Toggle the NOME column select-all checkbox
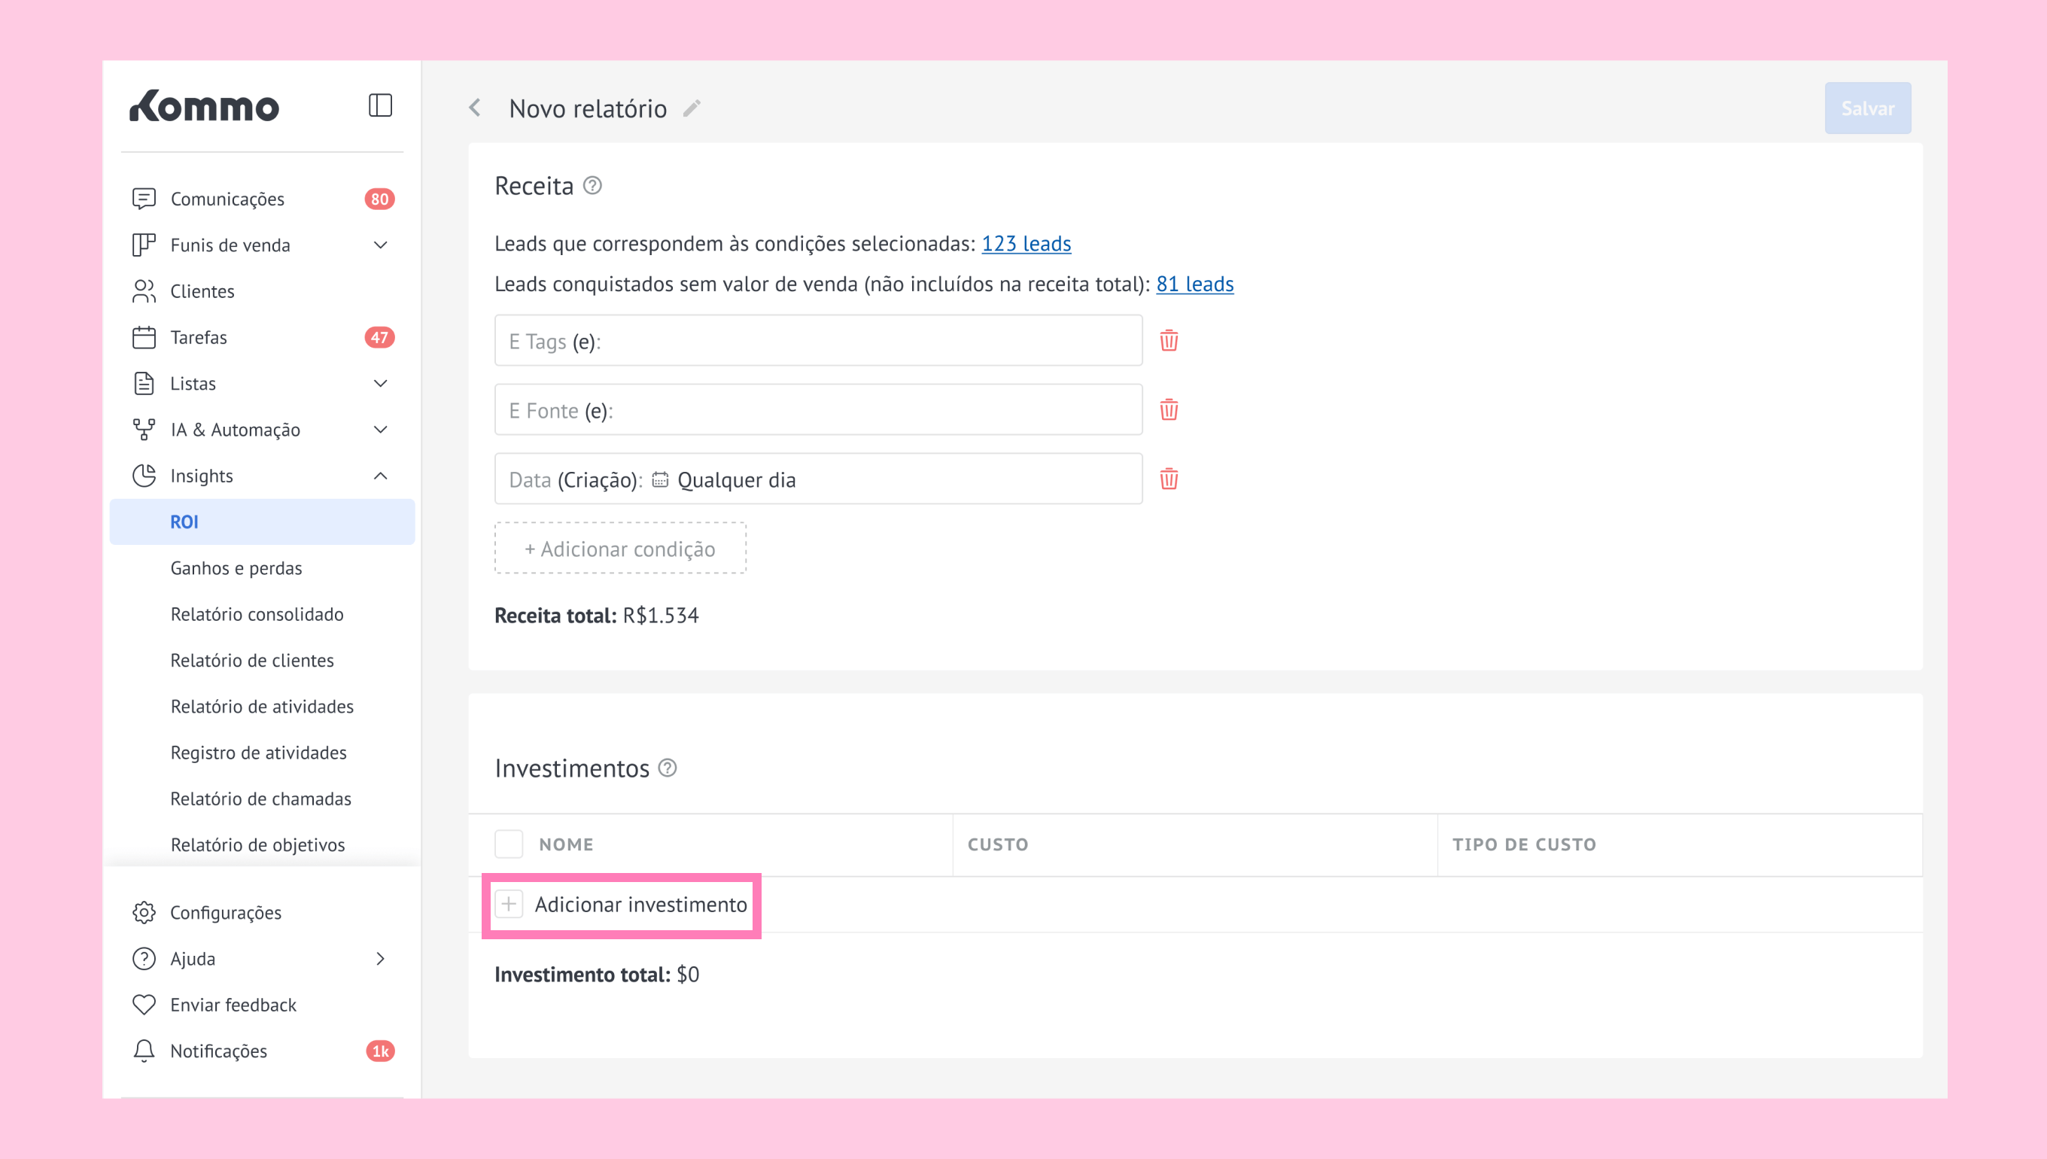The height and width of the screenshot is (1159, 2047). [x=509, y=844]
